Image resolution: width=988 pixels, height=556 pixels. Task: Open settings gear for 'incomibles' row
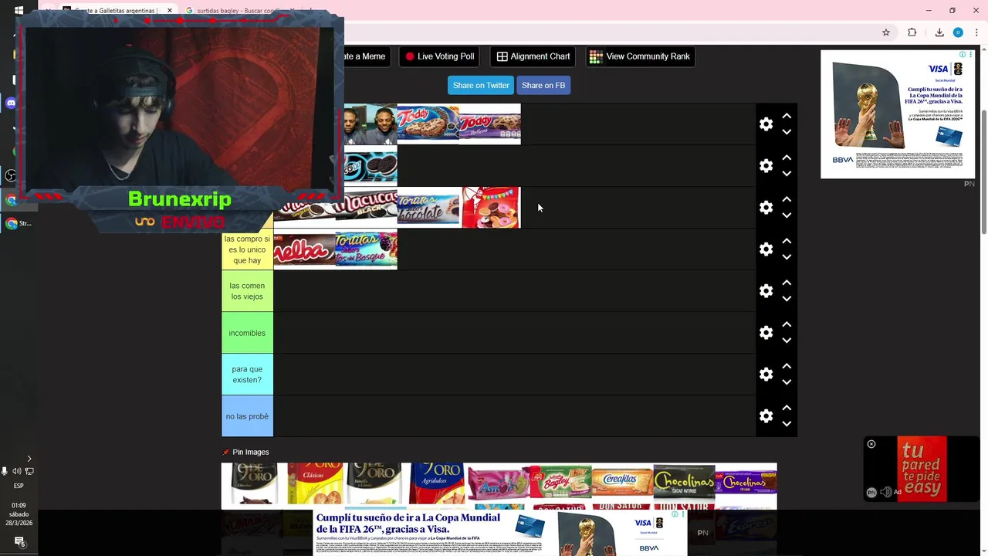pyautogui.click(x=766, y=333)
